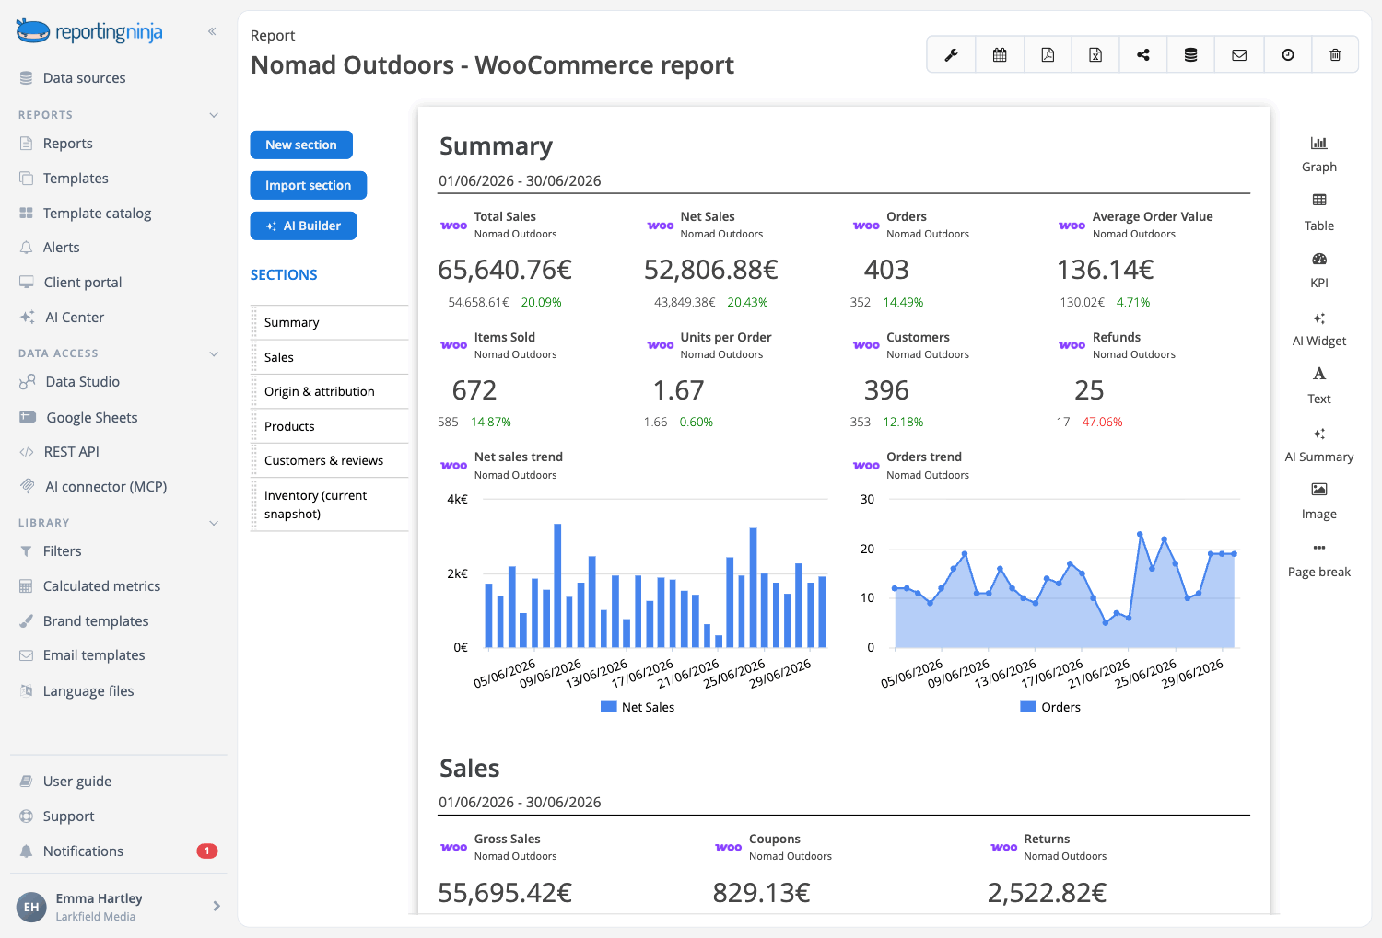Add a KPI widget
Viewport: 1382px width, 938px height.
coord(1319,271)
